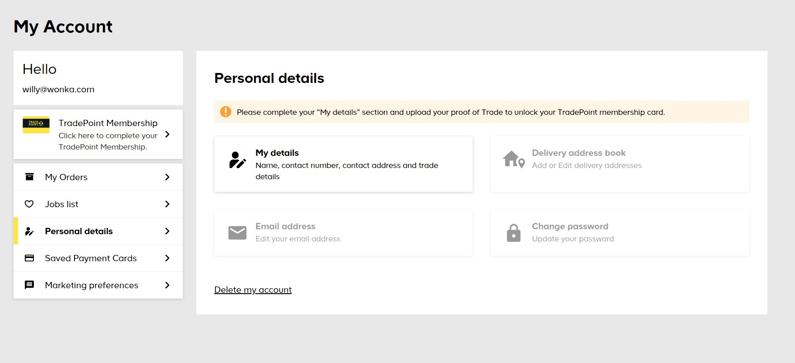Click the Delivery address book house icon

tap(514, 159)
